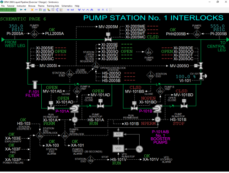229x173 pixels.
Task: Go to the previous schematic with back arrow
Action: tap(21, 10)
